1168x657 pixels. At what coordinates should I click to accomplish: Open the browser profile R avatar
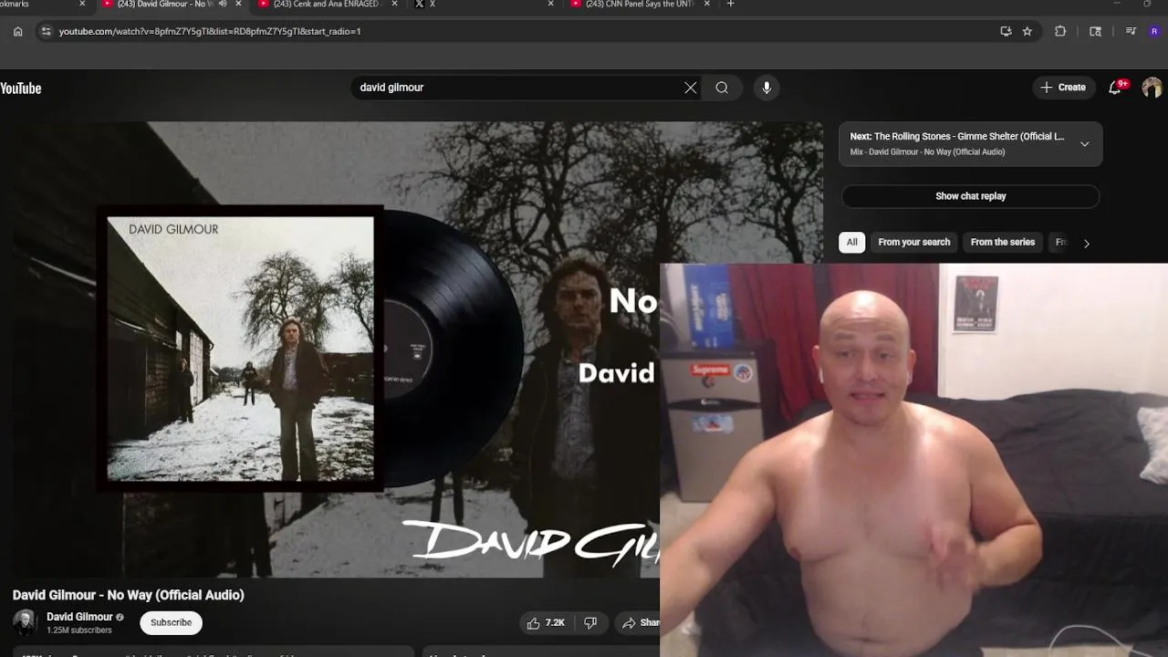[1154, 31]
